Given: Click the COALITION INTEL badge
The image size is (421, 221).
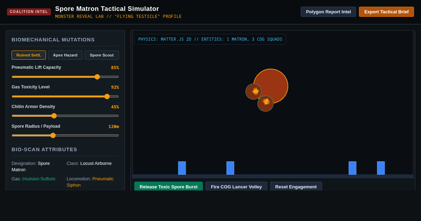Looking at the screenshot, I should coord(29,12).
